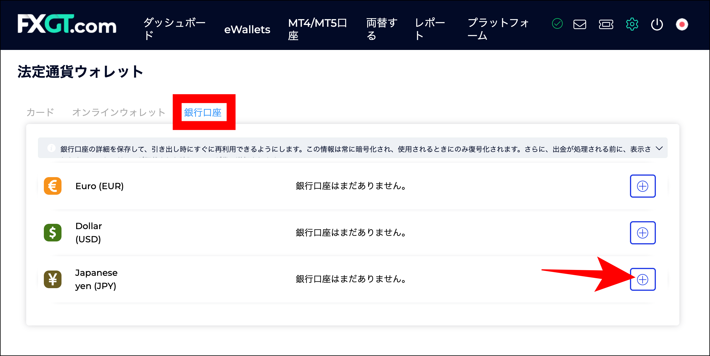The height and width of the screenshot is (356, 710).
Task: Open the eWallets navigation item
Action: coord(247,29)
